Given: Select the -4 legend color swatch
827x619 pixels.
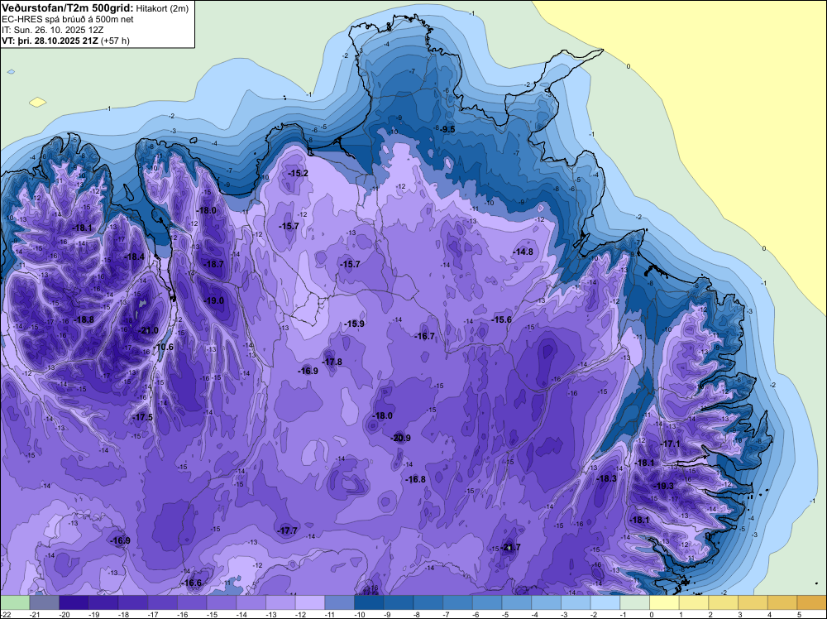Looking at the screenshot, I should coord(547,602).
